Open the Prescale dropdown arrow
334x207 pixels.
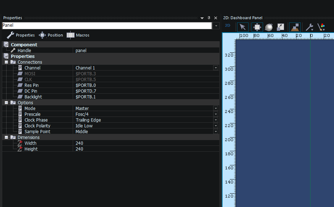tap(216, 114)
